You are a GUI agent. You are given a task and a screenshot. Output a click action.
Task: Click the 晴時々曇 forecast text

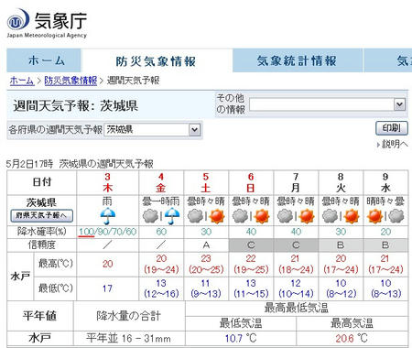tap(385, 201)
